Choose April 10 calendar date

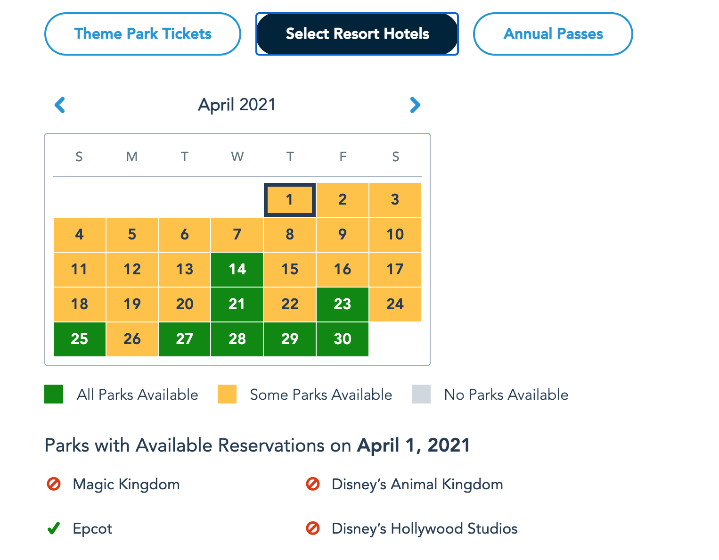pos(395,234)
